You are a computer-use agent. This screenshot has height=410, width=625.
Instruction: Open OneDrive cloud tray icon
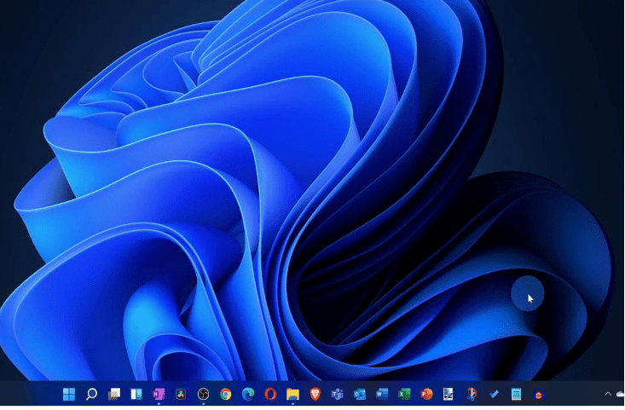(x=620, y=394)
